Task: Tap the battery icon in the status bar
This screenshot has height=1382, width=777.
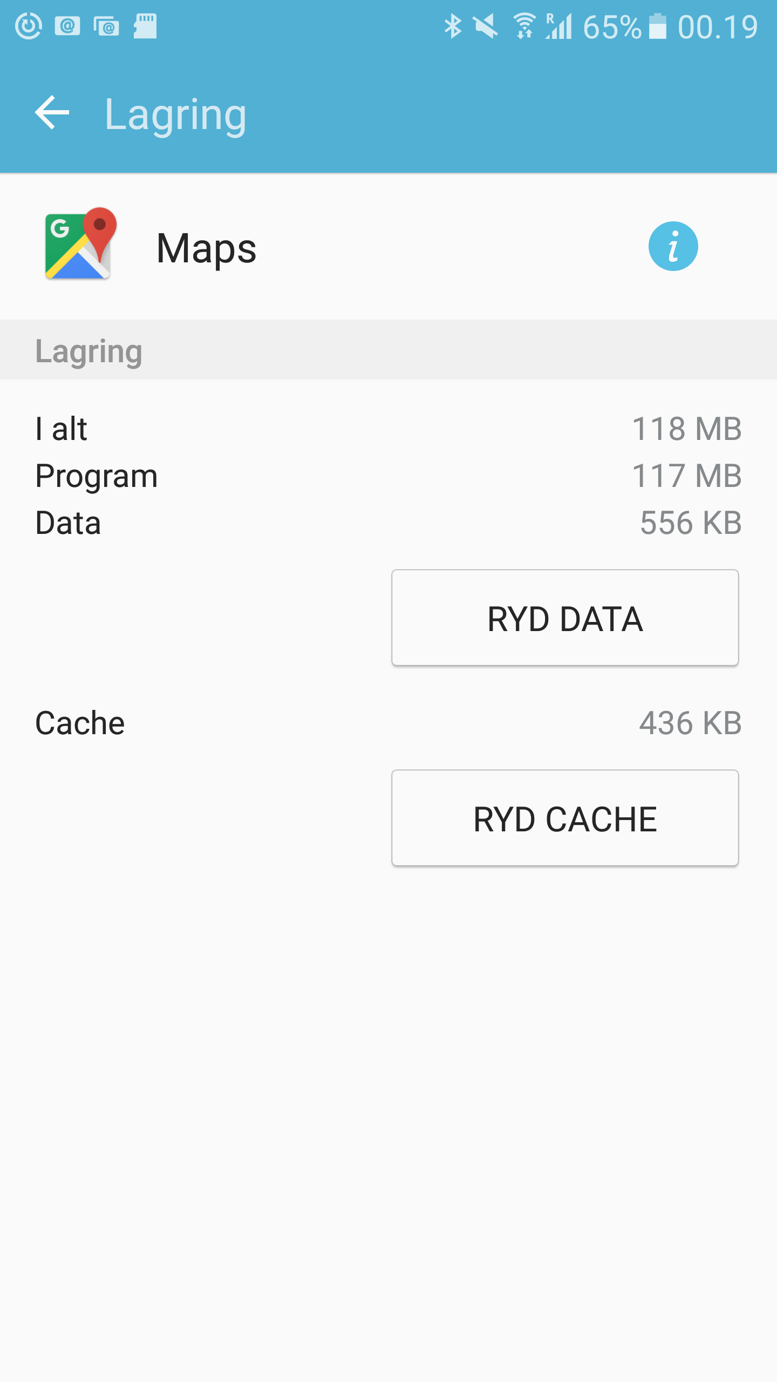Action: coord(657,26)
